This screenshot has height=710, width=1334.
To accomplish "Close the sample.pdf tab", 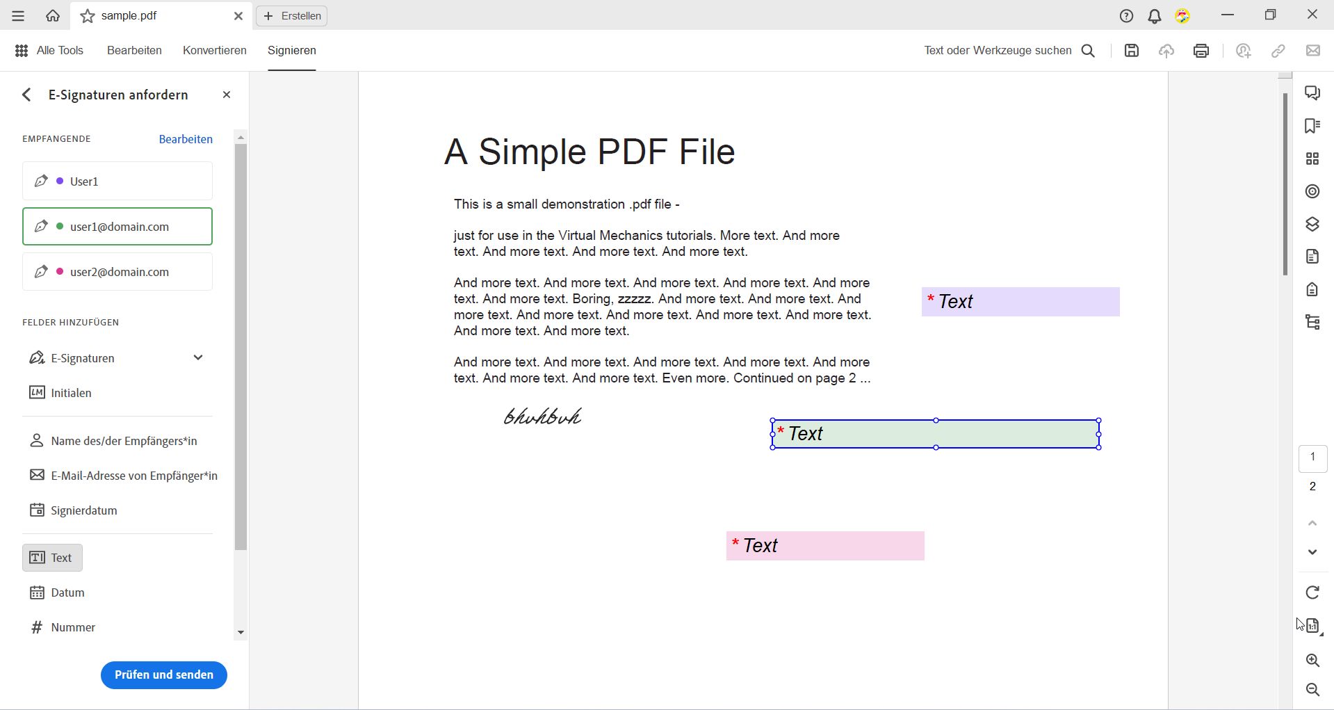I will click(238, 16).
